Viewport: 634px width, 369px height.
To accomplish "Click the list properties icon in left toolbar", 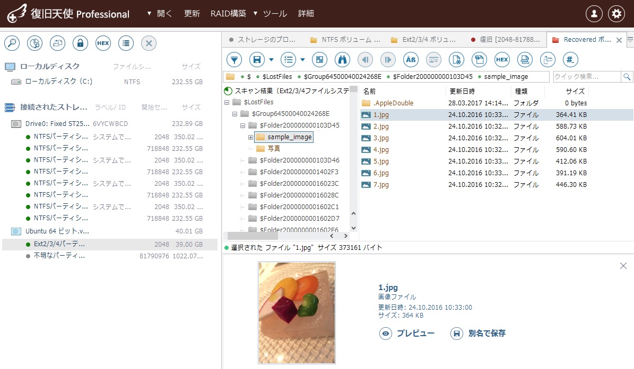I will click(x=126, y=43).
